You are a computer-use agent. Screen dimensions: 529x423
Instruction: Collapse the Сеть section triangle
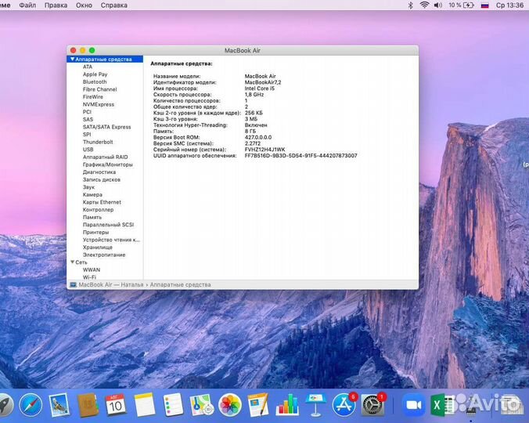tap(72, 262)
